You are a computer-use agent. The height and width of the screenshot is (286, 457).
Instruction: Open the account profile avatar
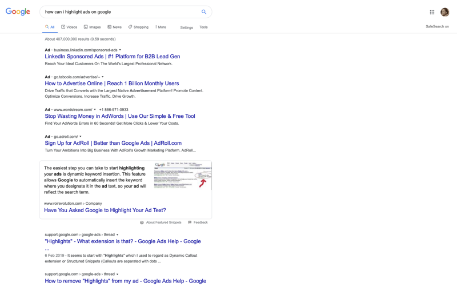click(445, 12)
